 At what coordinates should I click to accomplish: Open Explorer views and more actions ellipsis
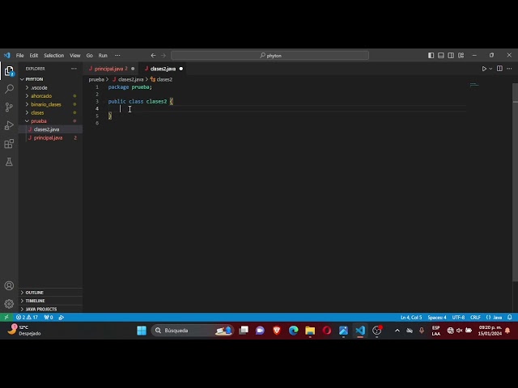click(74, 69)
